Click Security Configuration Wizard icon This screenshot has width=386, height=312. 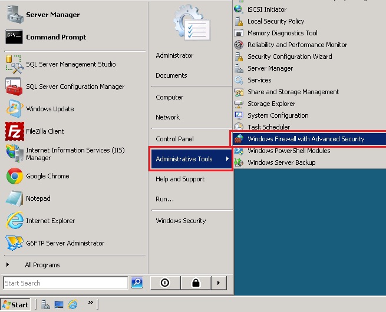[239, 57]
